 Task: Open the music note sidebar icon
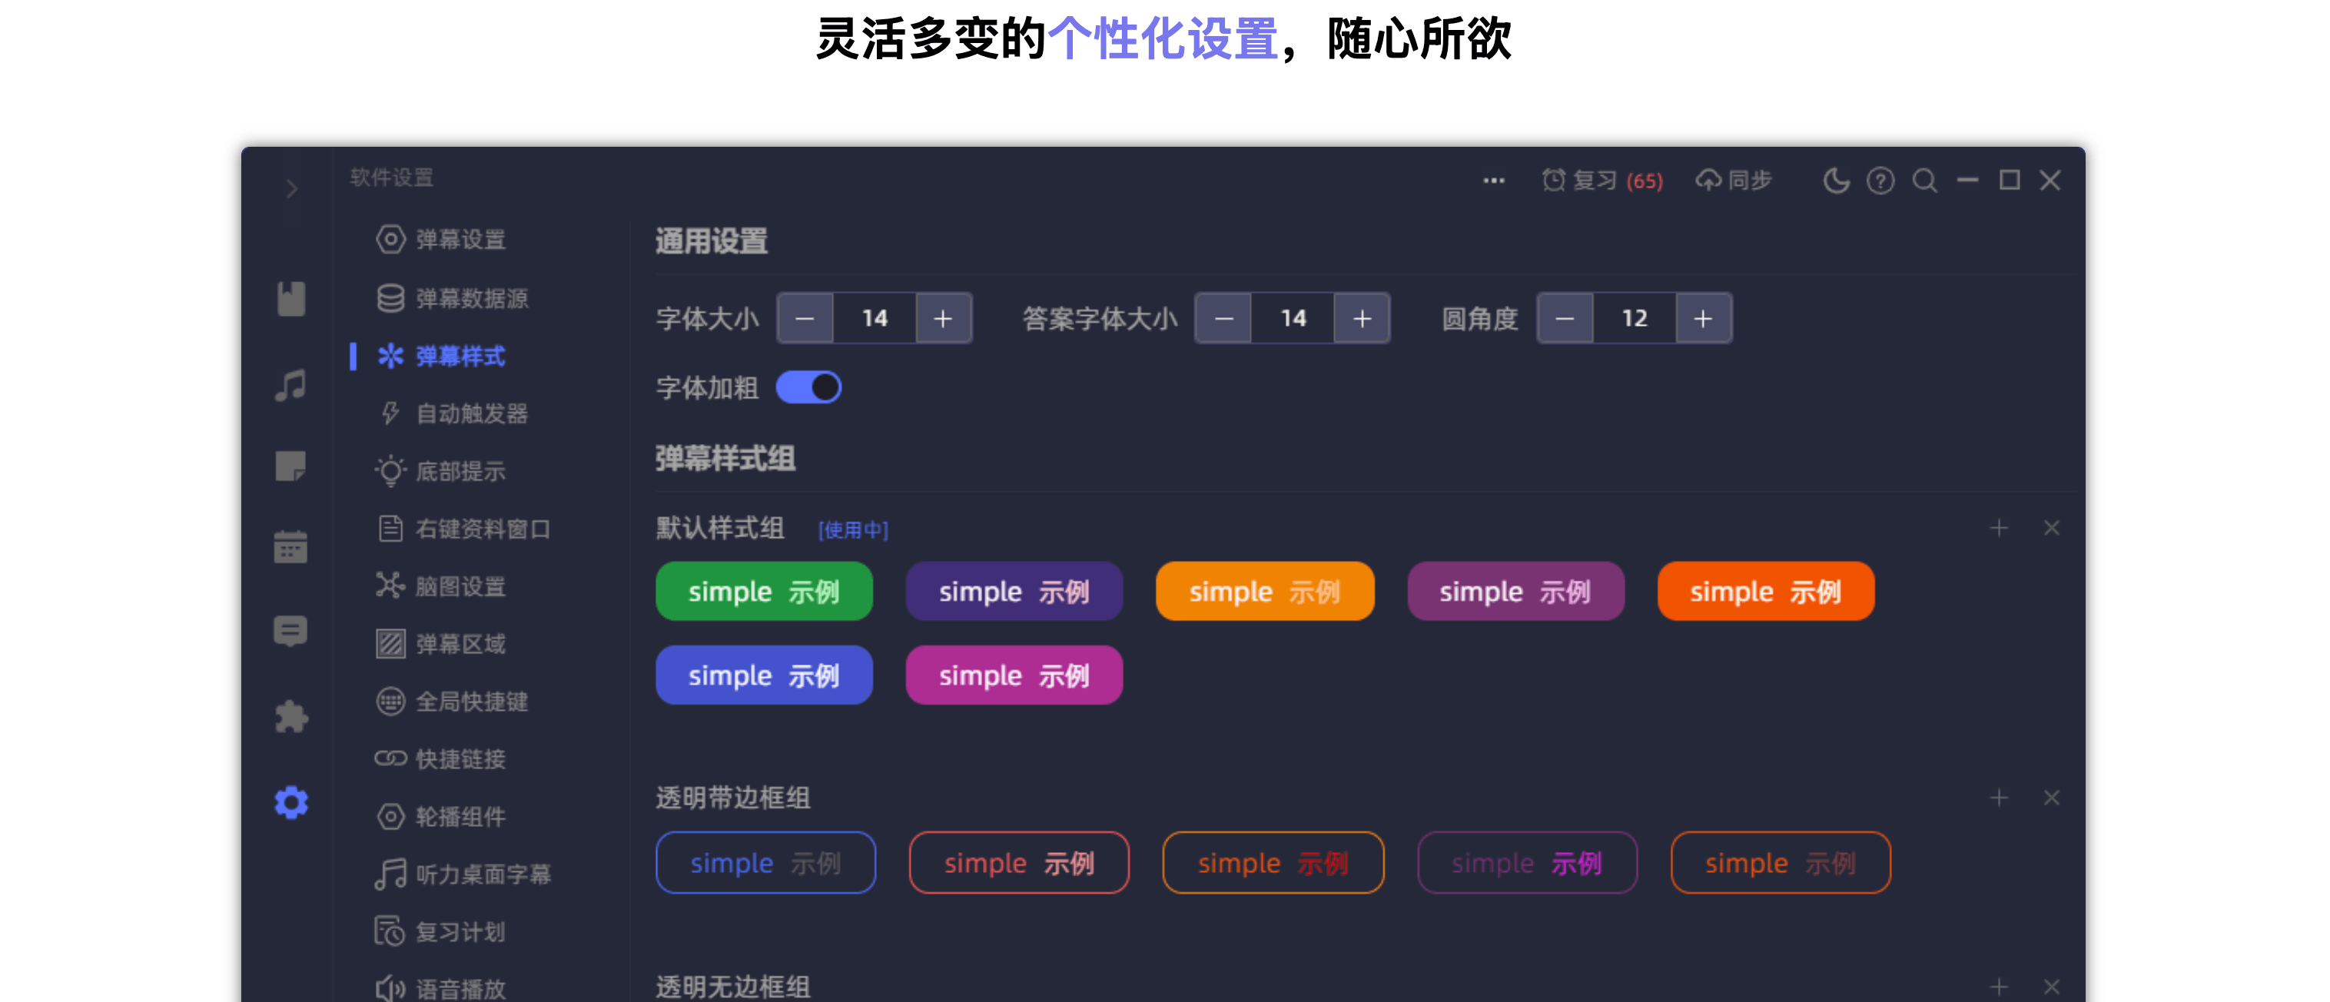[x=291, y=385]
